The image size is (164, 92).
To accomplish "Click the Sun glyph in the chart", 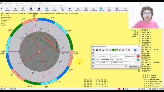I will point(62,48).
